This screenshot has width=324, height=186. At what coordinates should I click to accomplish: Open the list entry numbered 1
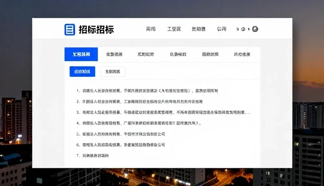[x=147, y=91]
